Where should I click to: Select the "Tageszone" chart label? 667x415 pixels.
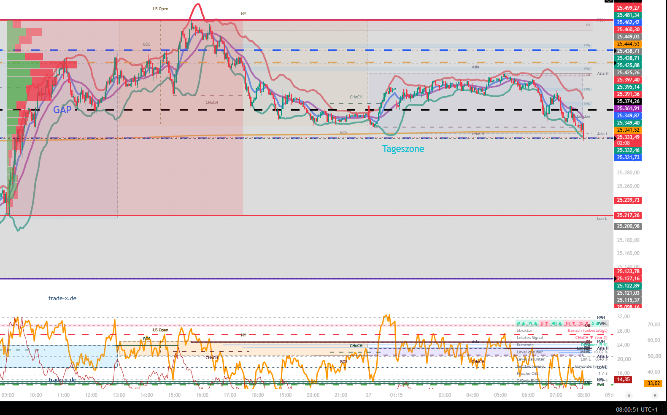click(x=403, y=149)
